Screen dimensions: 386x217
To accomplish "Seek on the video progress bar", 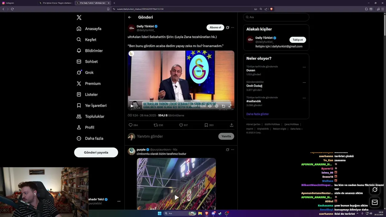I will pyautogui.click(x=181, y=101).
